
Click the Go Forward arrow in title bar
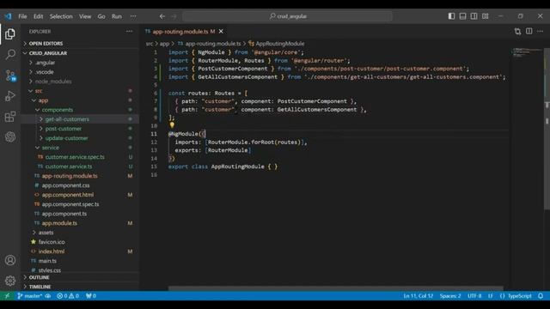pos(174,16)
